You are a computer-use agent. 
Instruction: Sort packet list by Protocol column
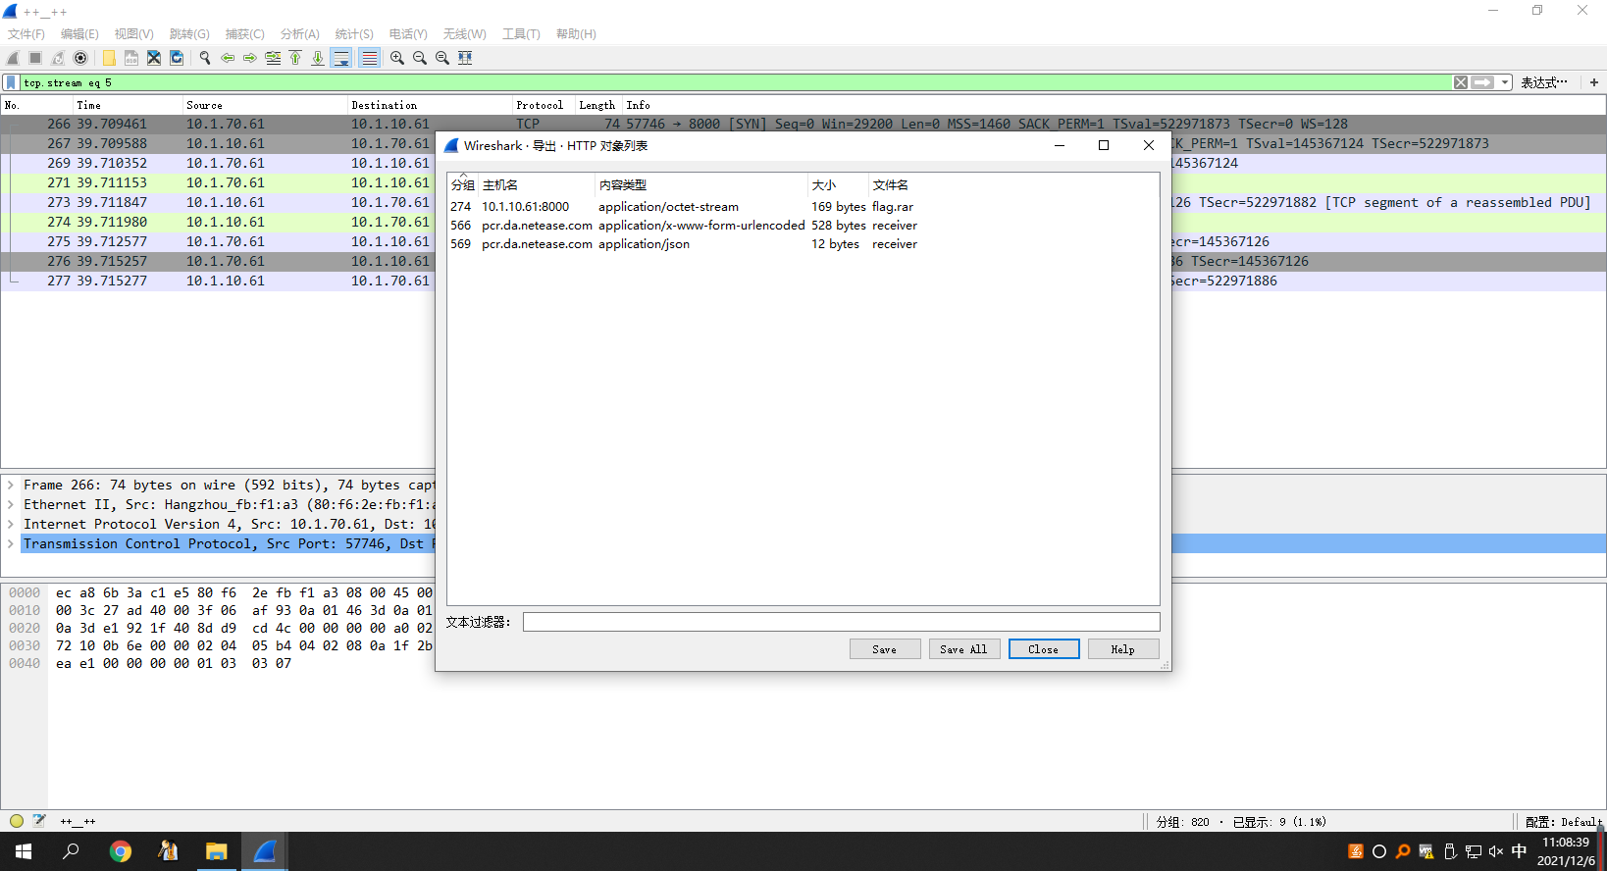[x=543, y=105]
